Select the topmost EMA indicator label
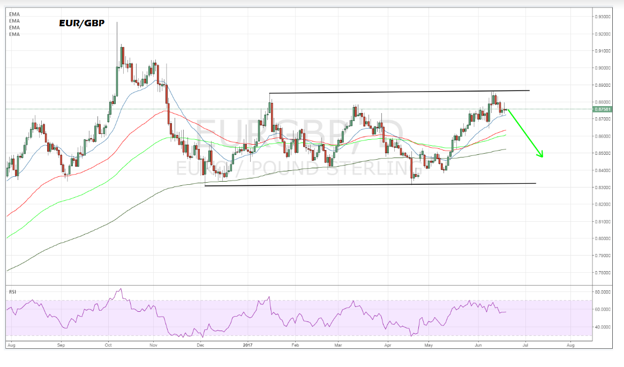Viewport: 624px width, 367px height. coord(14,14)
